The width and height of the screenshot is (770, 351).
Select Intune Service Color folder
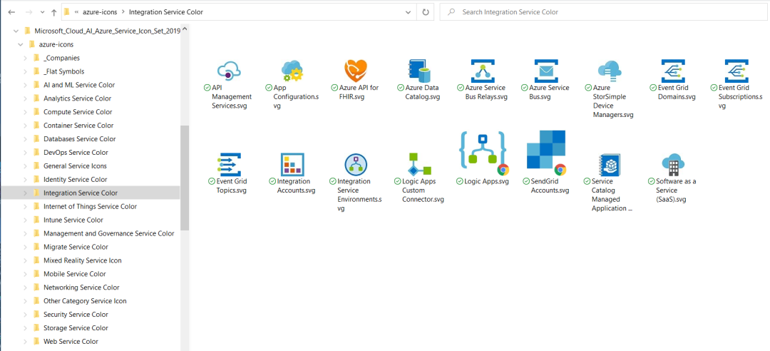(x=73, y=220)
